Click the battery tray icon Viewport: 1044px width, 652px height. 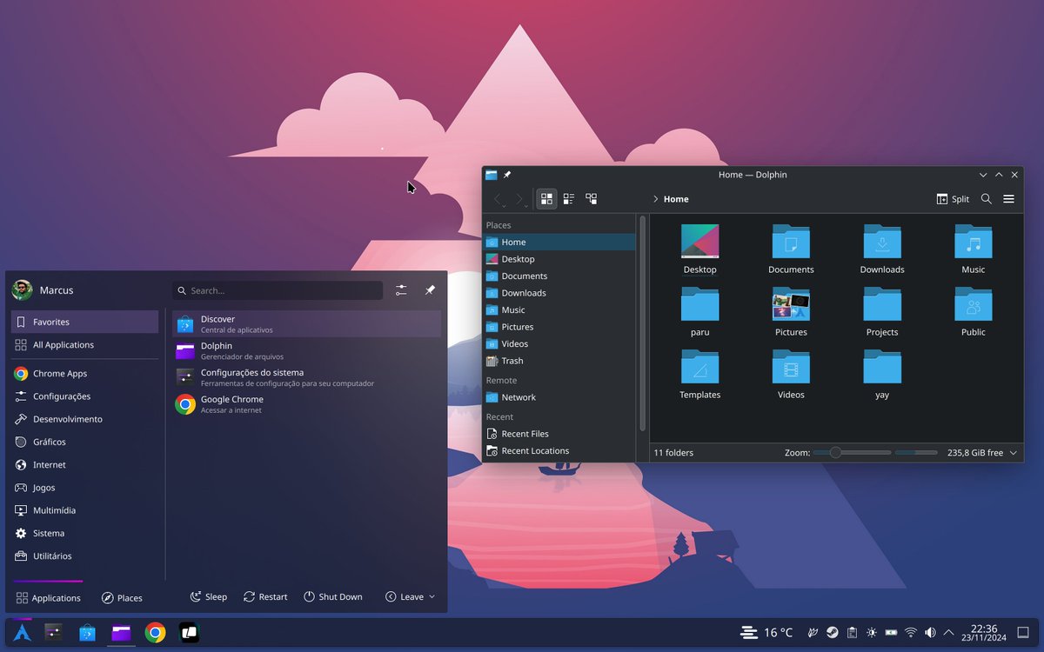coord(891,633)
